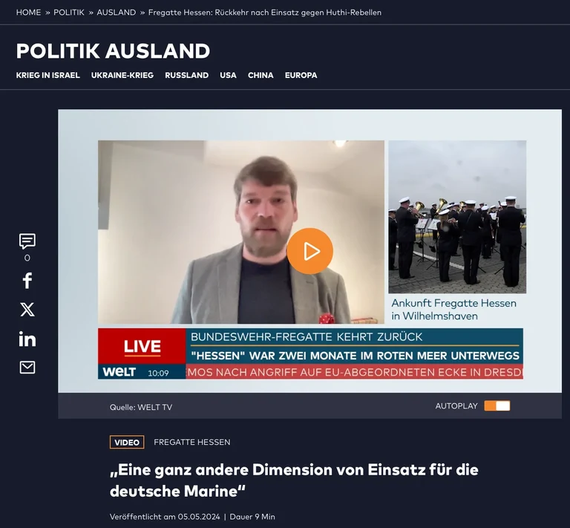The image size is (570, 528).
Task: Click the Fregatte Hessen topic label
Action: tap(191, 442)
